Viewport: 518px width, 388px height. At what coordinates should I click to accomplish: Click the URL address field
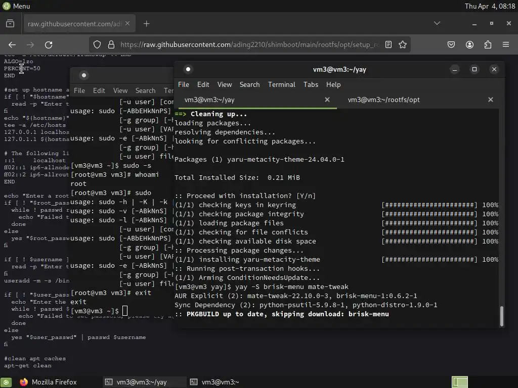[x=249, y=44]
